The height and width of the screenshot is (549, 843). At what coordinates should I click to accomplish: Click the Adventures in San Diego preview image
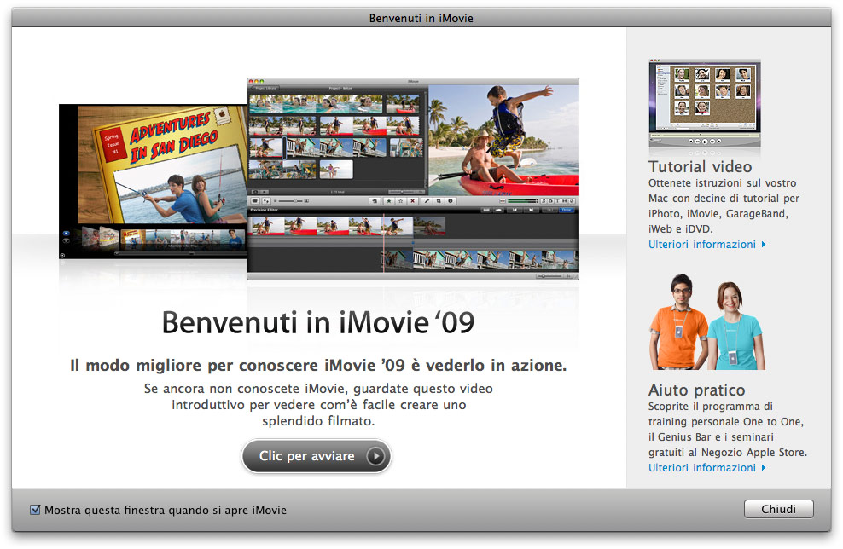[x=154, y=182]
